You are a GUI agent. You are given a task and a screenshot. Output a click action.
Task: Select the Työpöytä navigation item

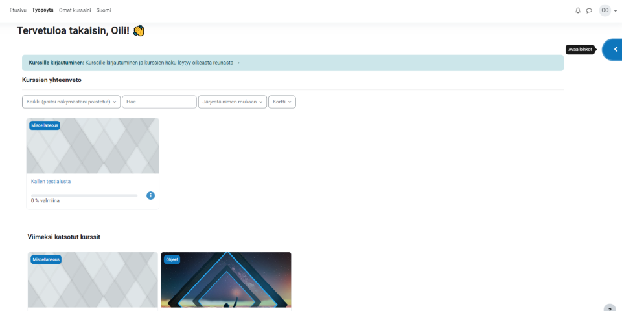[43, 10]
